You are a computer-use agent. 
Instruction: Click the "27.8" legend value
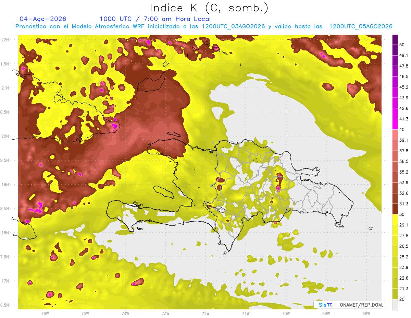click(x=404, y=235)
